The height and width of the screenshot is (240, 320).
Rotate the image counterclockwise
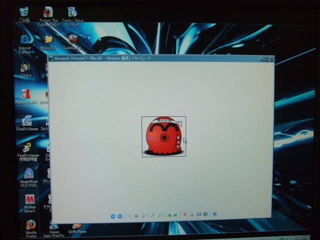pyautogui.click(x=175, y=215)
